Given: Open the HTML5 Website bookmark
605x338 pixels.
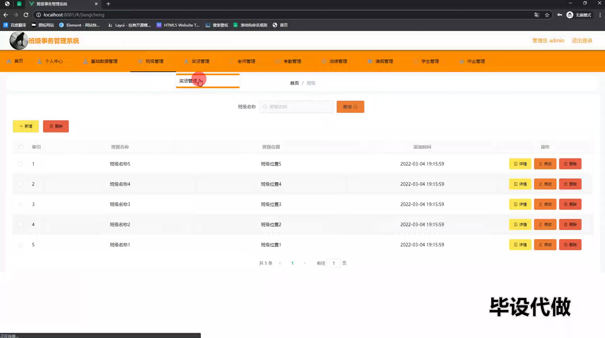Looking at the screenshot, I should tap(178, 25).
